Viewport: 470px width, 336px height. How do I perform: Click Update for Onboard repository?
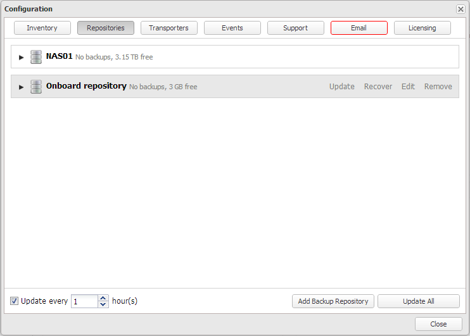coord(341,87)
